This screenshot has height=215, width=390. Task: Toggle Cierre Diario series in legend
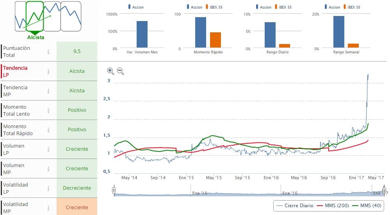click(295, 206)
